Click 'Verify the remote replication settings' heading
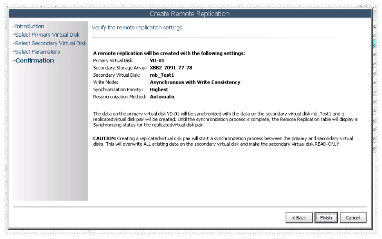The image size is (382, 239). click(138, 28)
